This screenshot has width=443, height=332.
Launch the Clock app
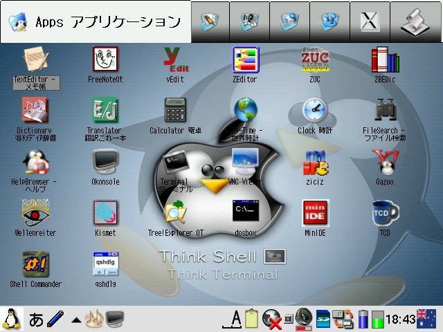315,111
